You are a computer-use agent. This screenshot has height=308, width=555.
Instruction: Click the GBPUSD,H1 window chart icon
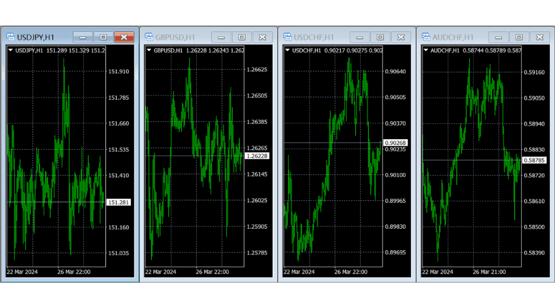click(x=149, y=37)
